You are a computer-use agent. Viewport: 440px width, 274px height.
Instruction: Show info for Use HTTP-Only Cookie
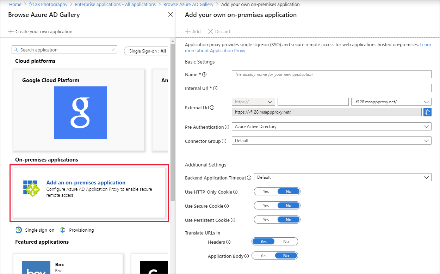tap(235, 192)
